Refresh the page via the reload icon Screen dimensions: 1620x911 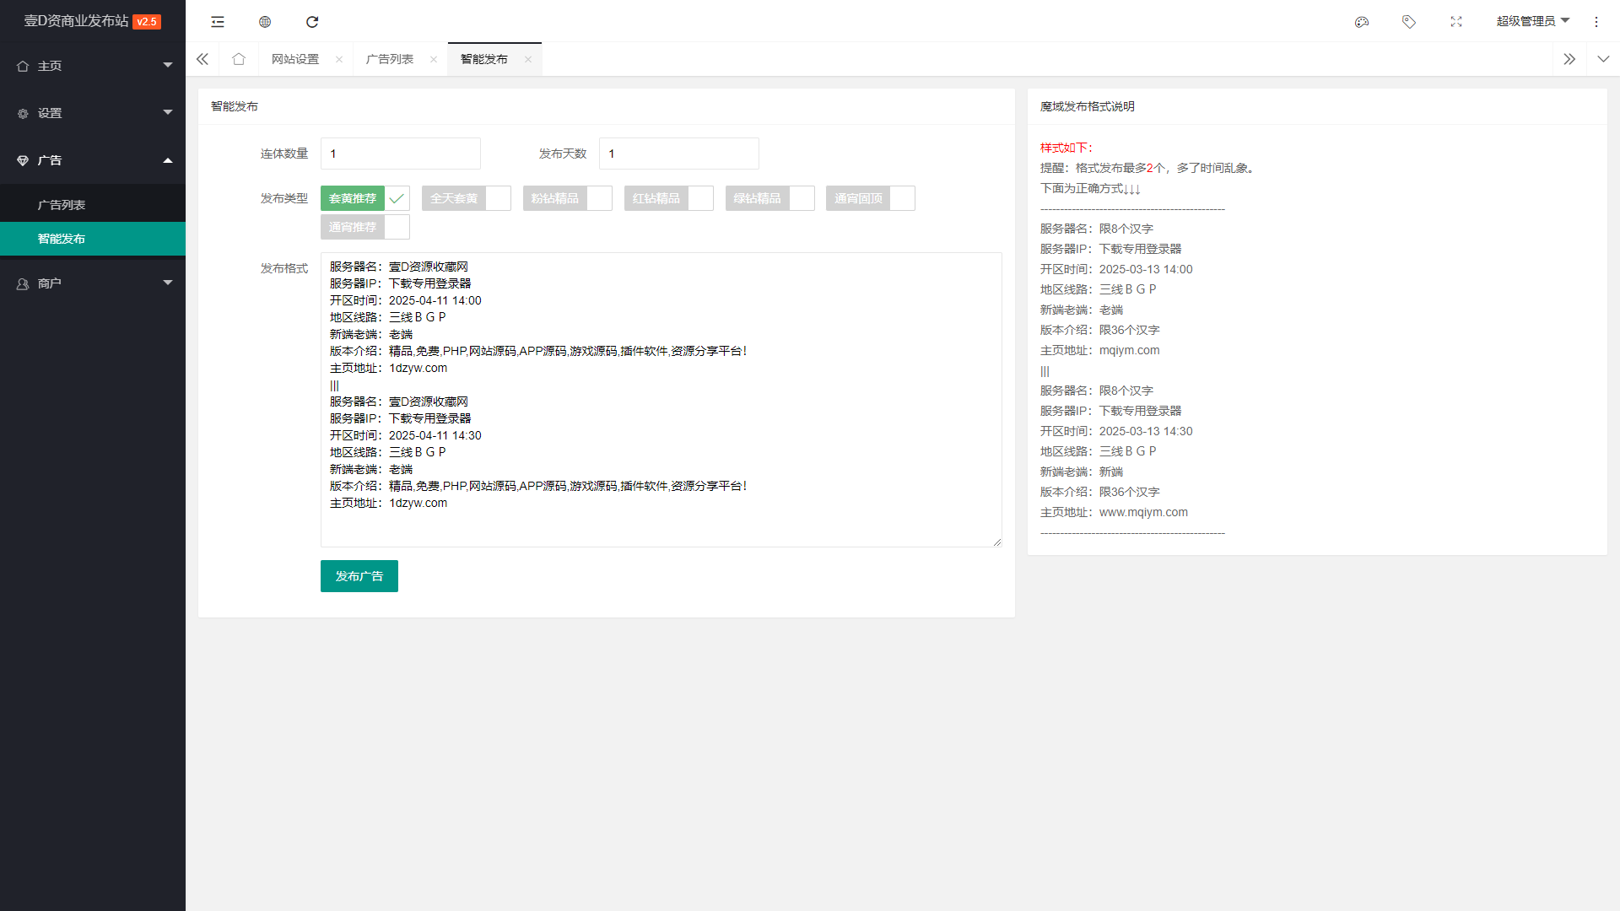311,21
